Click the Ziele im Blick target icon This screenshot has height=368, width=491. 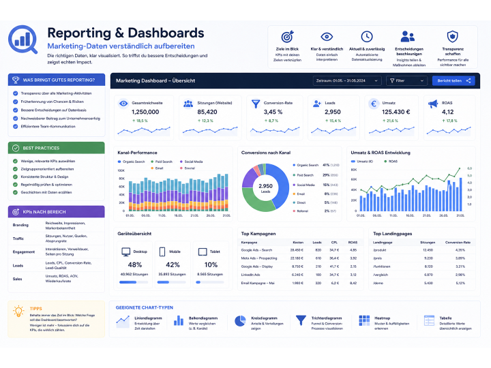coord(287,37)
